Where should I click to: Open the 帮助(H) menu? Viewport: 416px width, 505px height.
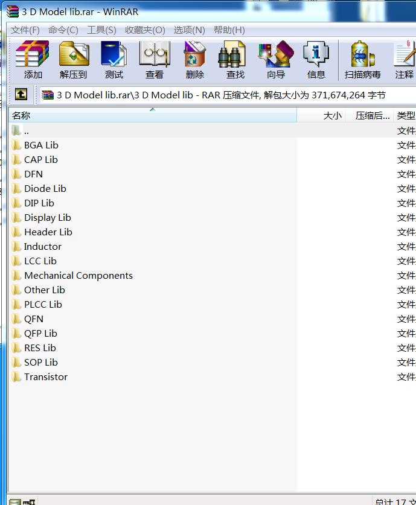(229, 30)
